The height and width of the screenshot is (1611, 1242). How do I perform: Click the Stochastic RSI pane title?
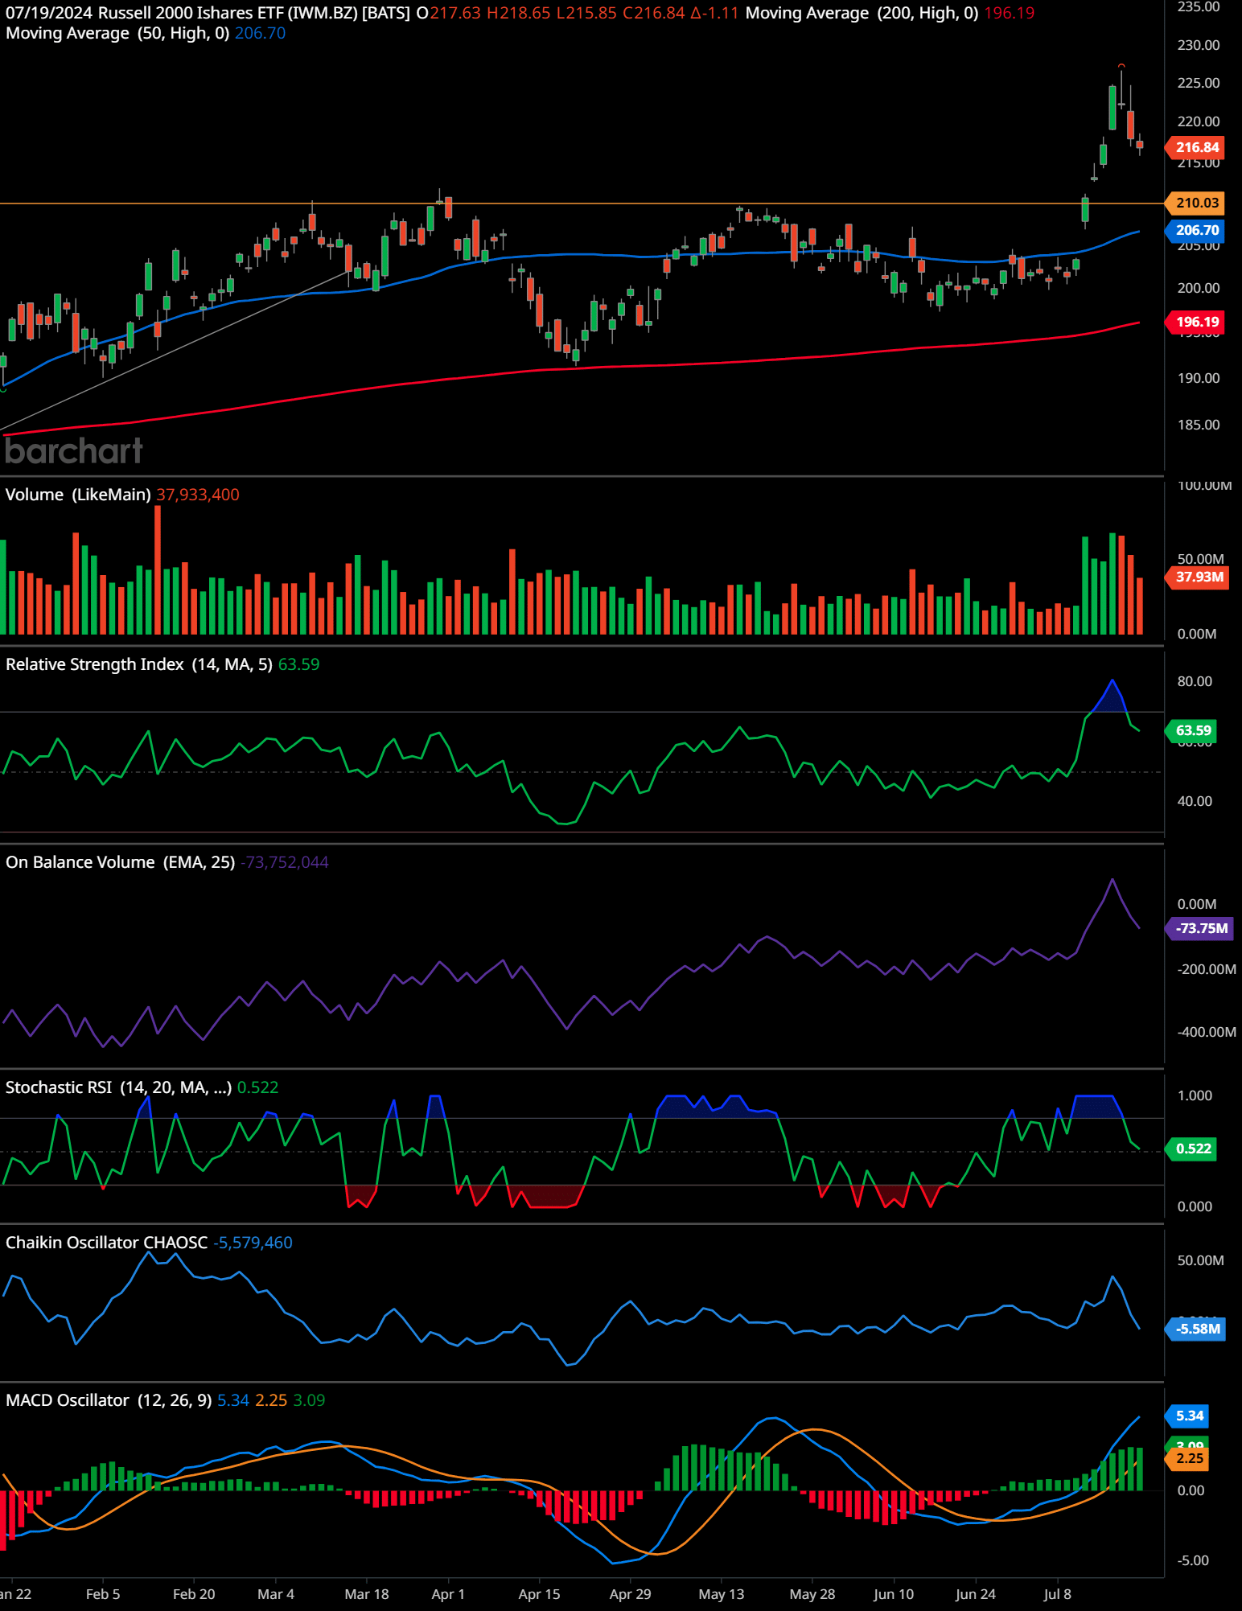click(118, 1087)
